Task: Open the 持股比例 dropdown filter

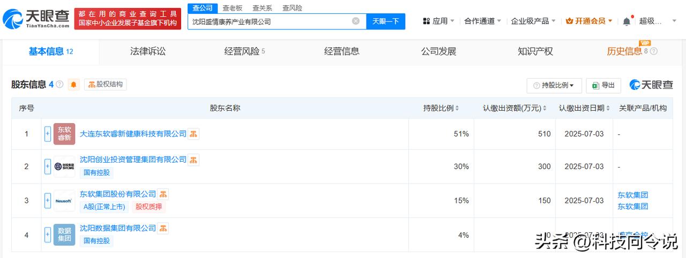Action: (x=554, y=85)
